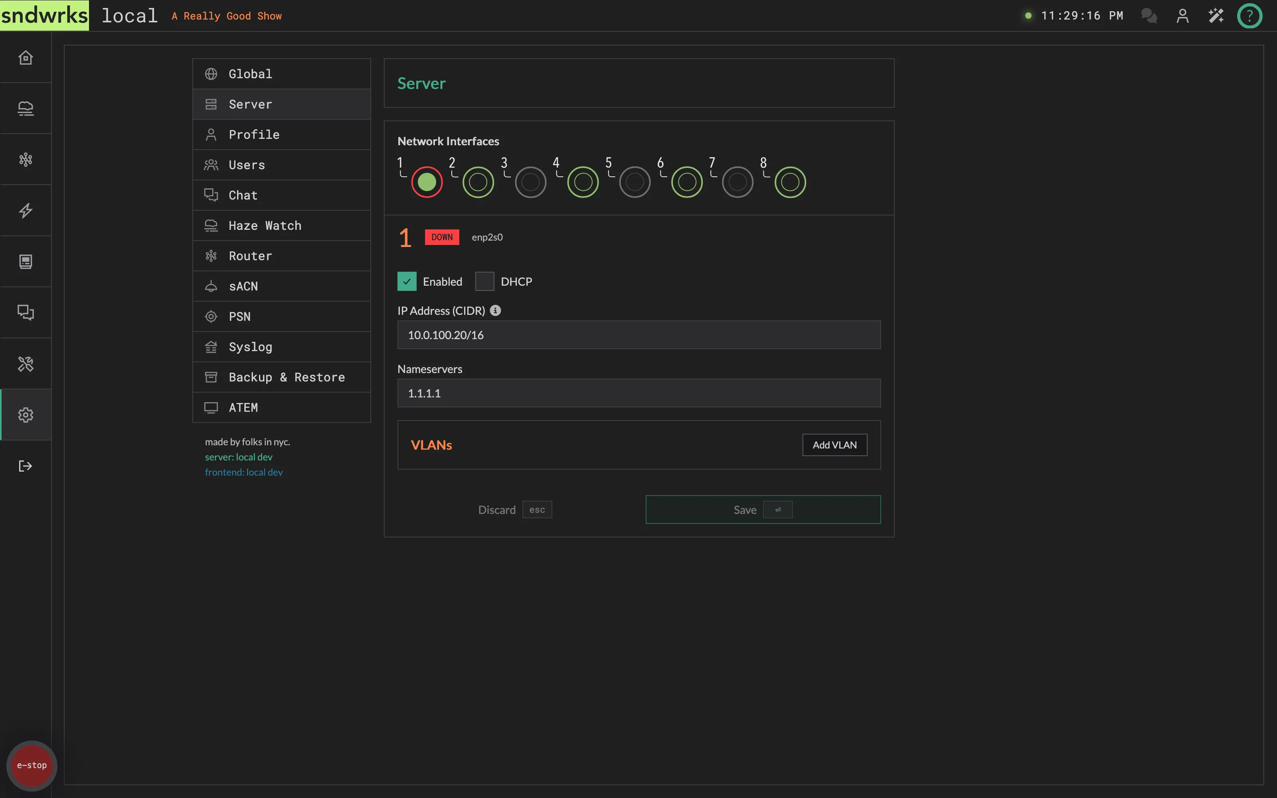This screenshot has height=798, width=1277.
Task: Select network interface 5
Action: (634, 182)
